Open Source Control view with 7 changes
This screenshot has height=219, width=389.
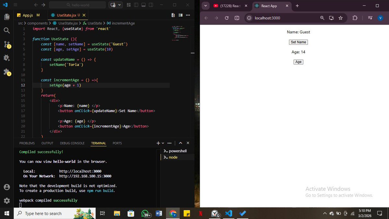click(7, 44)
